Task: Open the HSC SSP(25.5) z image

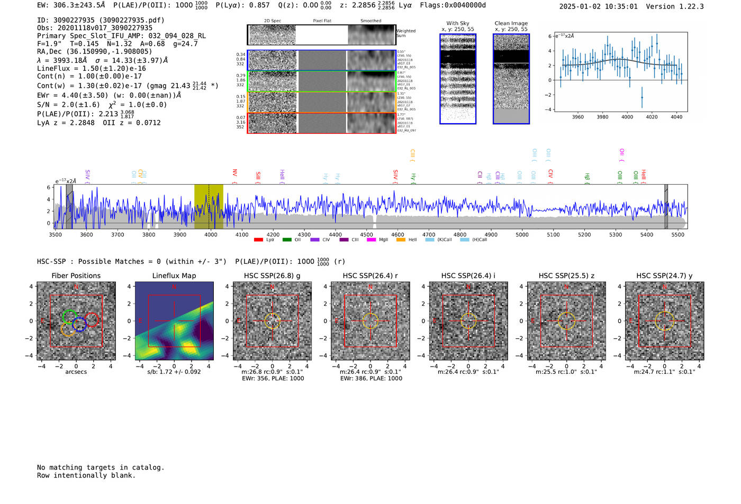Action: coord(566,320)
